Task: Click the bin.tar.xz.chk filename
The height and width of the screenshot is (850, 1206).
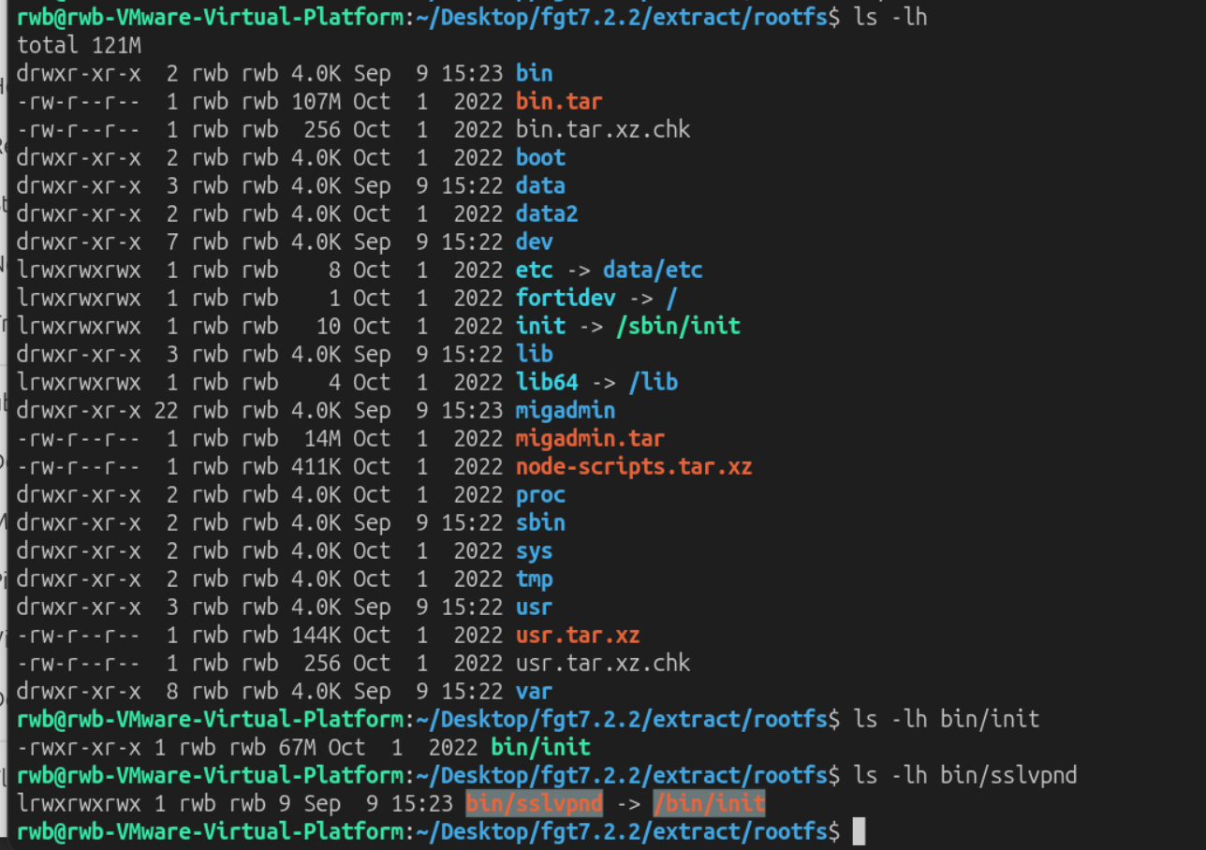Action: coord(603,129)
